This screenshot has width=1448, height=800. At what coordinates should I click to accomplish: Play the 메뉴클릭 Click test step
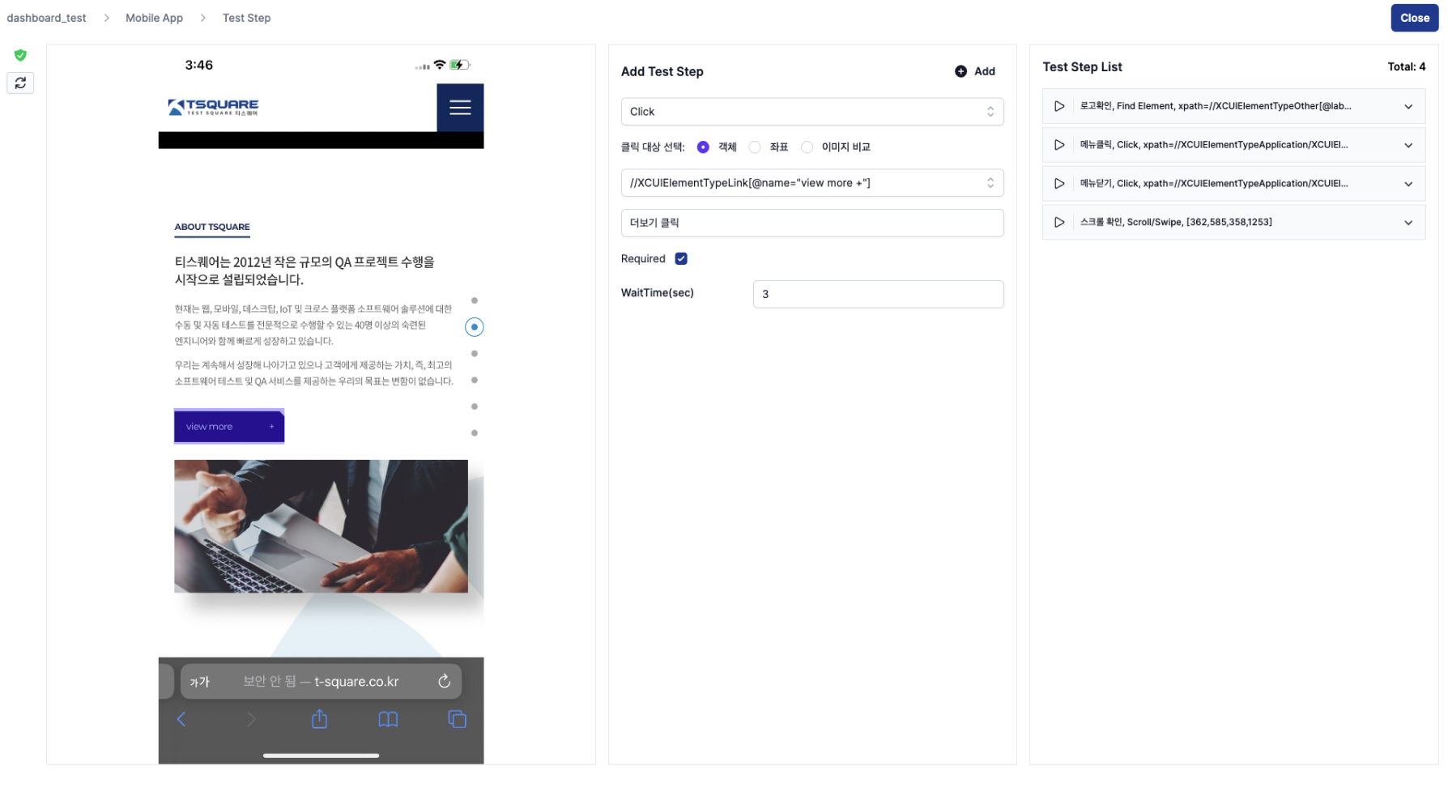(1058, 145)
